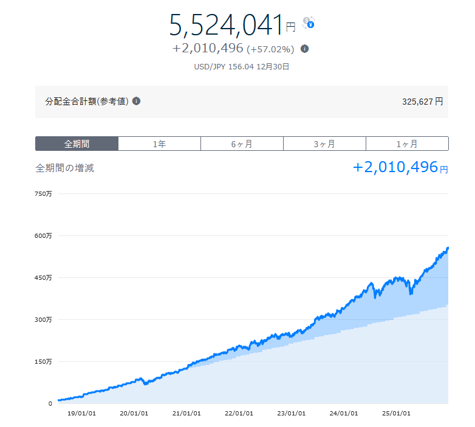Click the chart line's latest endpoint
Screen dimensions: 475x427
(x=448, y=248)
